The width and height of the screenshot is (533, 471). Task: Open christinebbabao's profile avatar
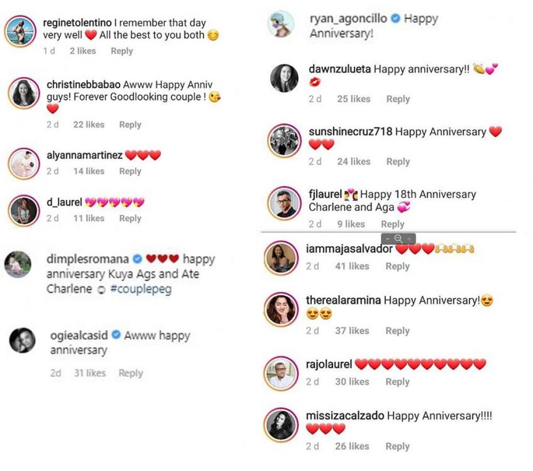point(23,93)
